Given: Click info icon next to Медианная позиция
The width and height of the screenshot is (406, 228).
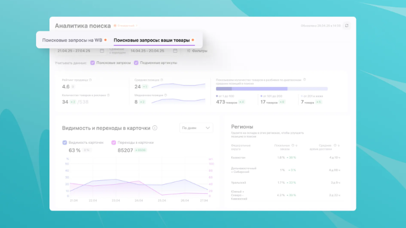Looking at the screenshot, I should [165, 95].
